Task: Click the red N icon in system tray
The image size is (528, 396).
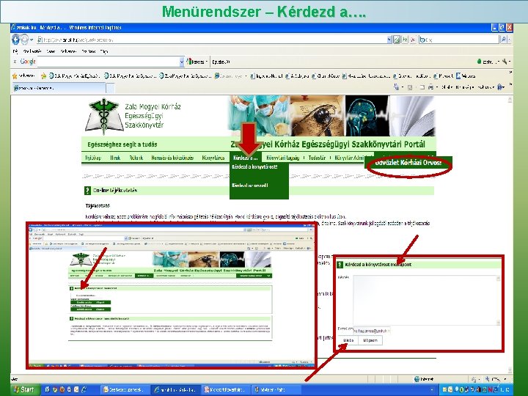Action: click(x=491, y=389)
